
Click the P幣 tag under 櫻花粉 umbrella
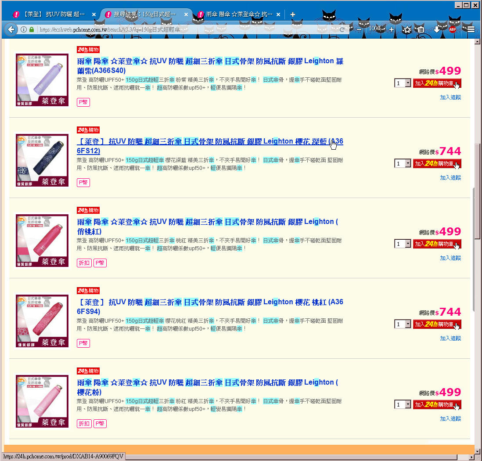(100, 424)
